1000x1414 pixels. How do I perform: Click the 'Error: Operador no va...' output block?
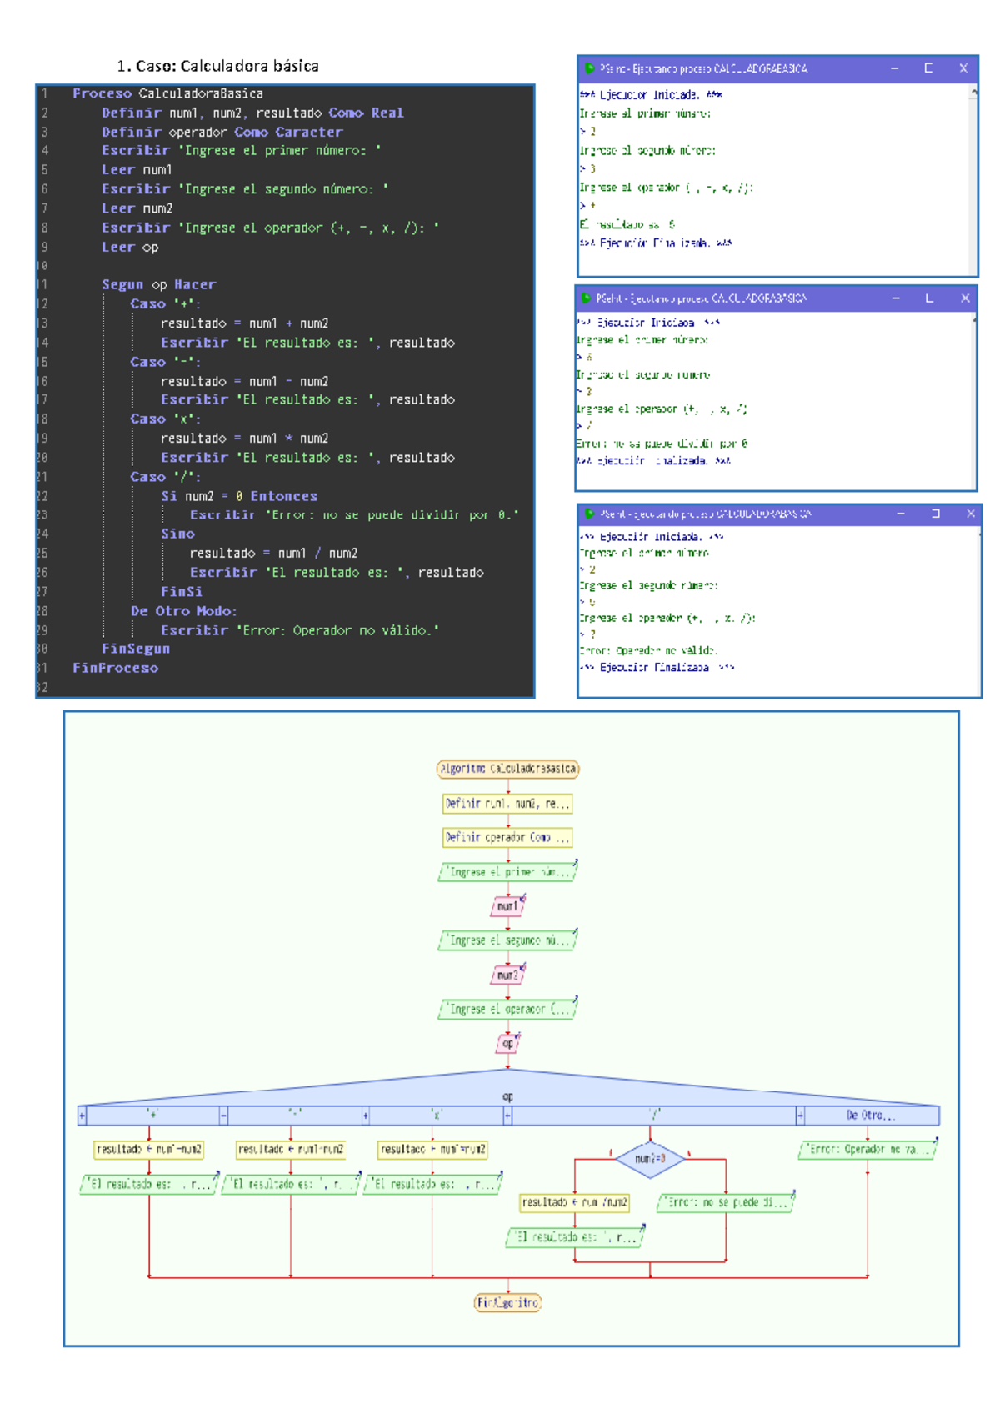tap(867, 1150)
